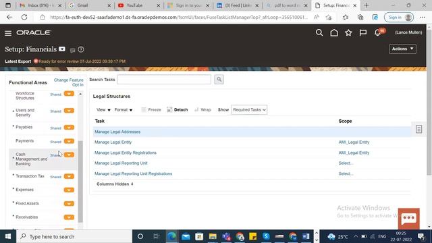Click in the Search Tasks input field
The image size is (432, 243).
click(164, 80)
